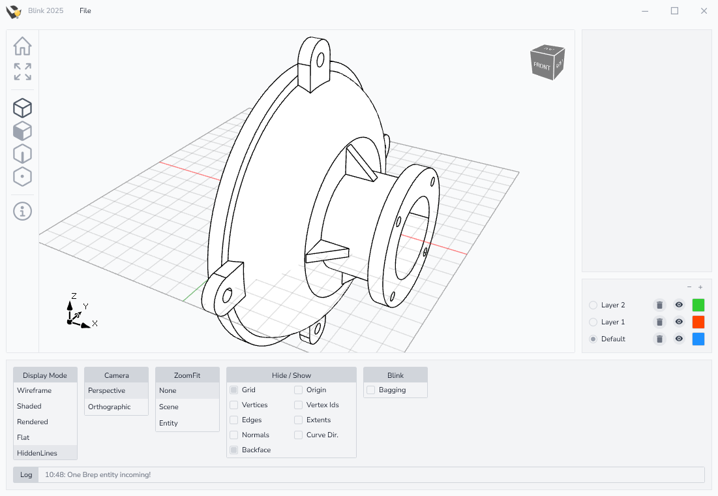Click the zoom extents arrows icon
Viewport: 718px width, 496px height.
click(22, 72)
